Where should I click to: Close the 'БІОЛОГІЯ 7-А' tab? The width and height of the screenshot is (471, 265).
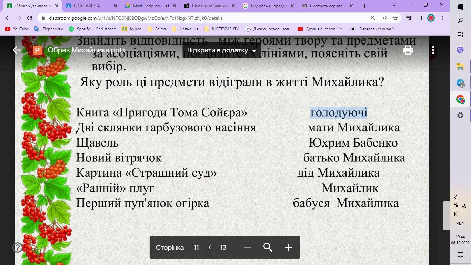click(115, 6)
